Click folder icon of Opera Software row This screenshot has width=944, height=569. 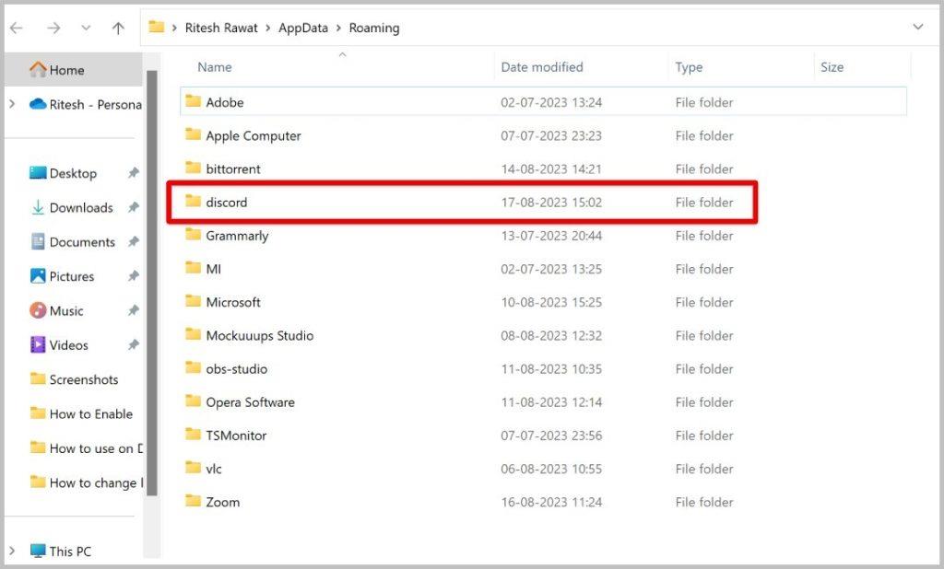click(x=193, y=401)
